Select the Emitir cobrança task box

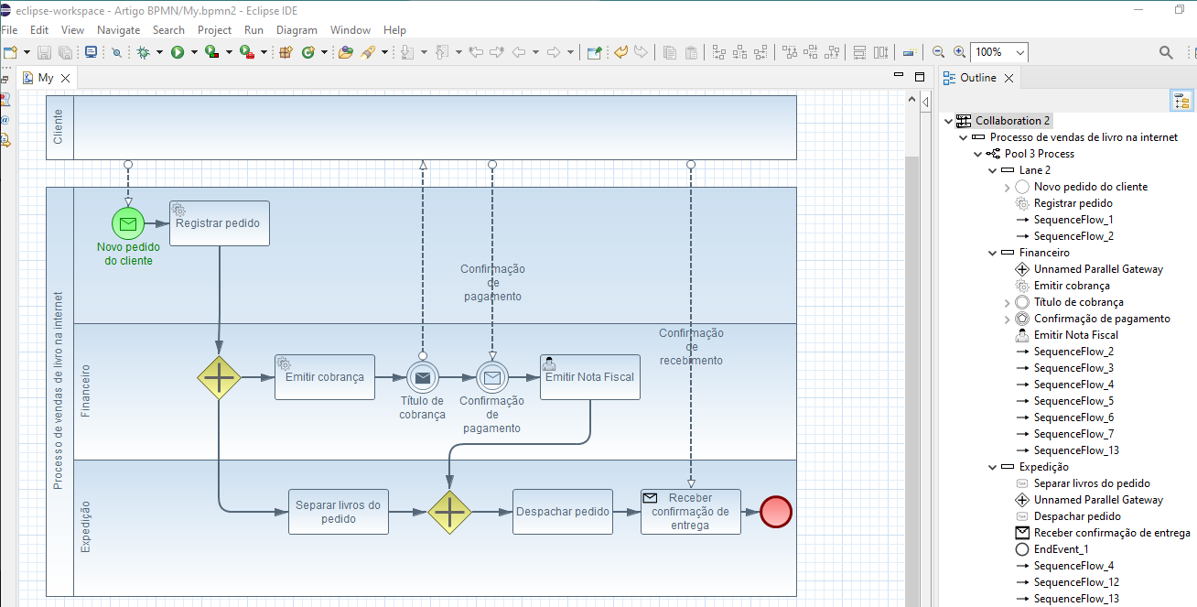[x=325, y=377]
